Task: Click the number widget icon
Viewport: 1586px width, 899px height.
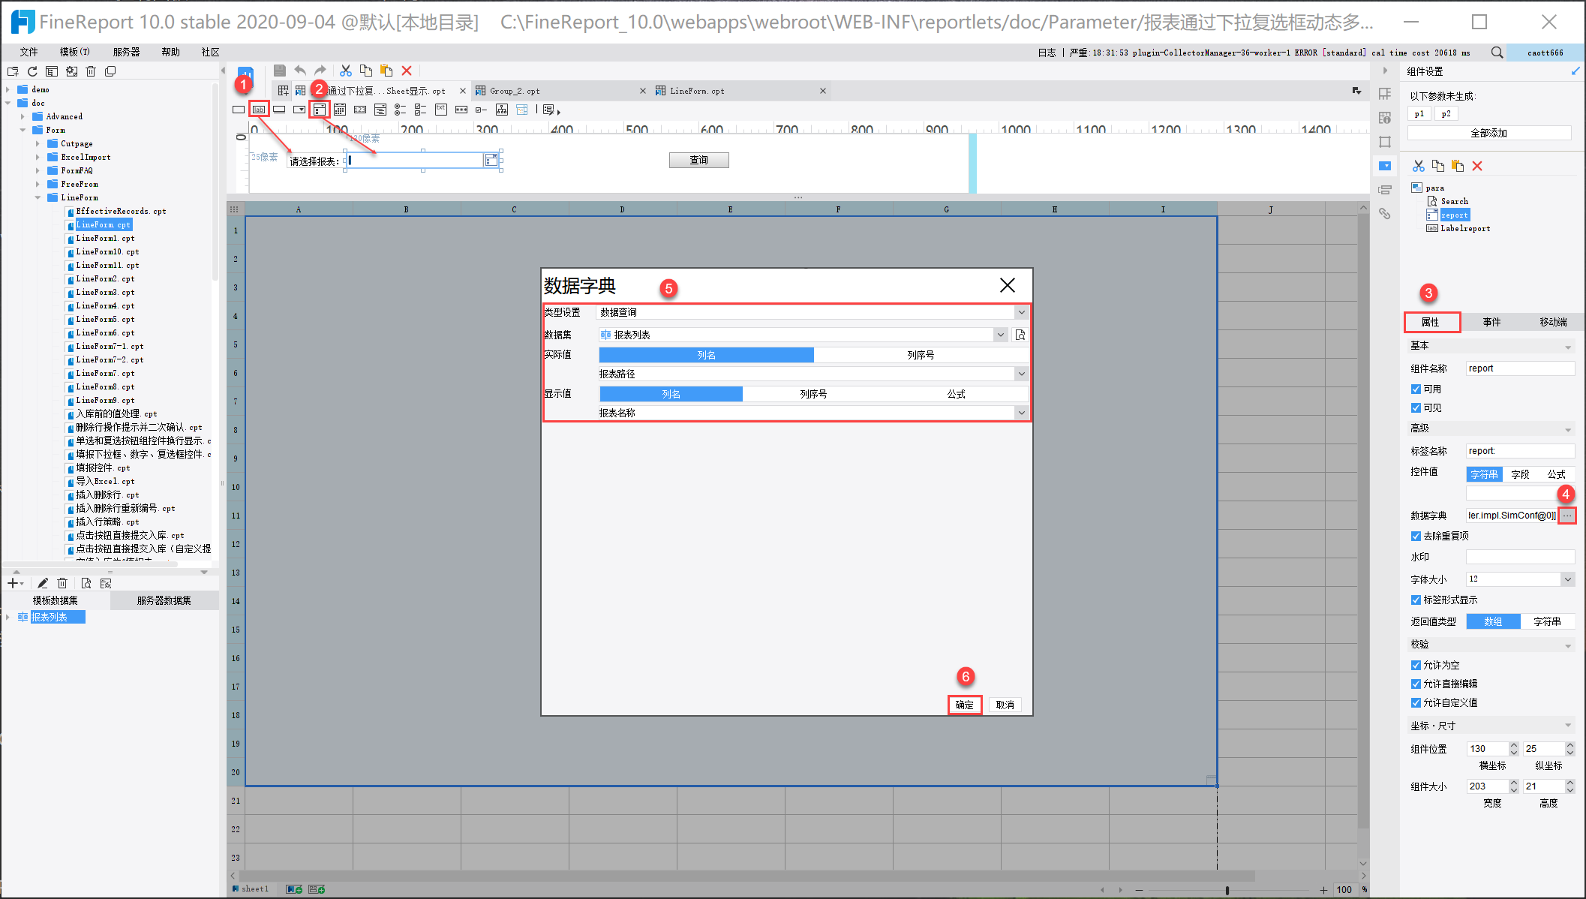Action: (360, 110)
